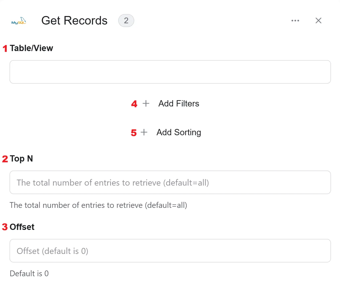Click the red number 4 marker
The width and height of the screenshot is (340, 288).
[x=134, y=104]
